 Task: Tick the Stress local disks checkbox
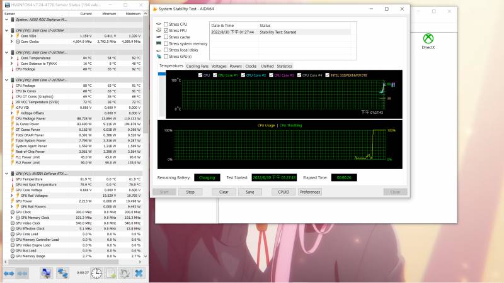coord(166,50)
